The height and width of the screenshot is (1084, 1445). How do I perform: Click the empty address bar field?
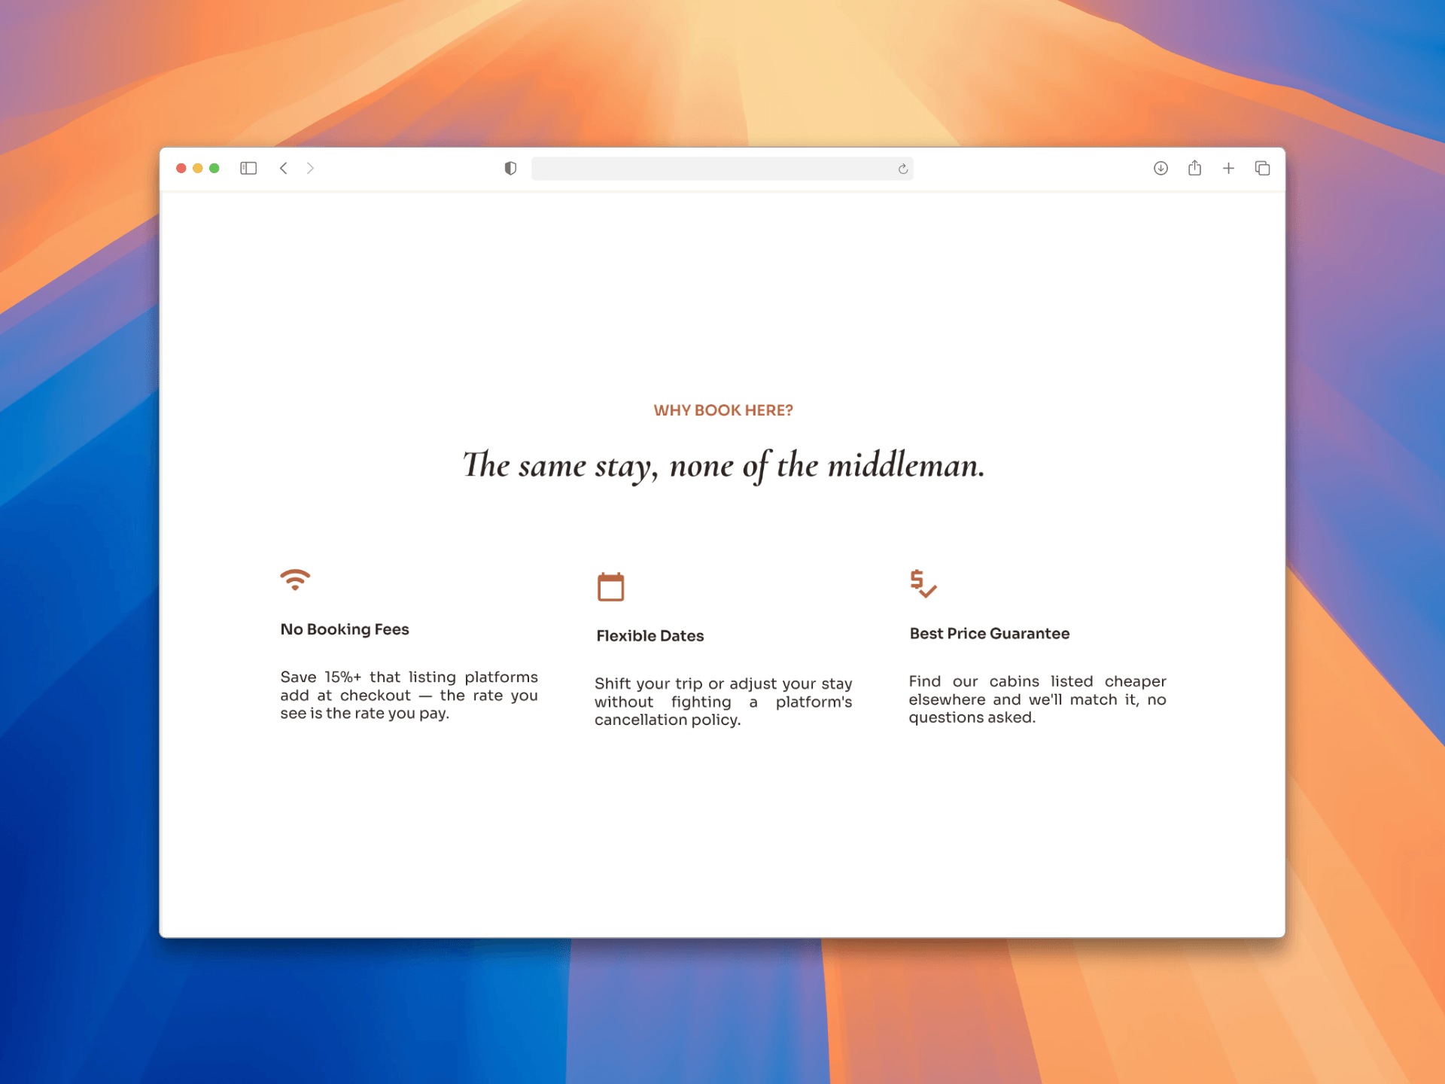pos(722,169)
